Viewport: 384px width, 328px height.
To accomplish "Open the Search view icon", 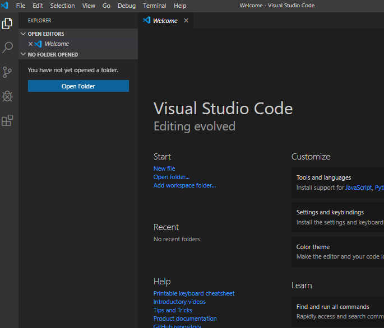I will click(7, 48).
